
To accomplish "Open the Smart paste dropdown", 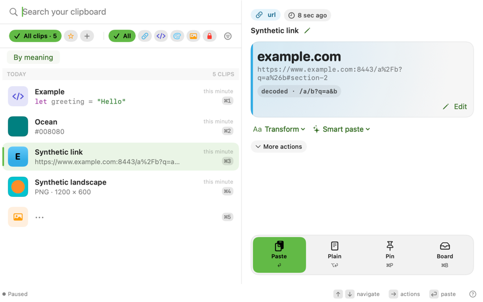I will tap(342, 129).
